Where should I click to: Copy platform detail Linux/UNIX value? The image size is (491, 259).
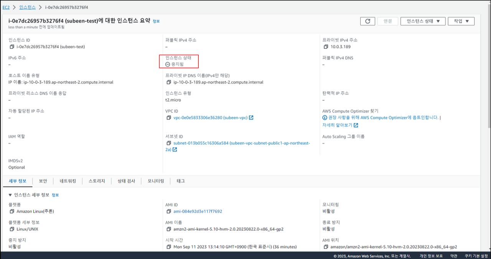point(12,229)
